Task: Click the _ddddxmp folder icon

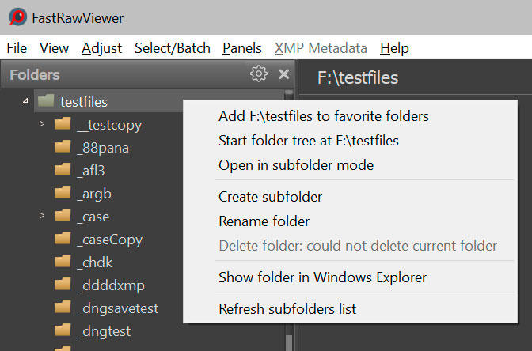Action: pyautogui.click(x=63, y=285)
